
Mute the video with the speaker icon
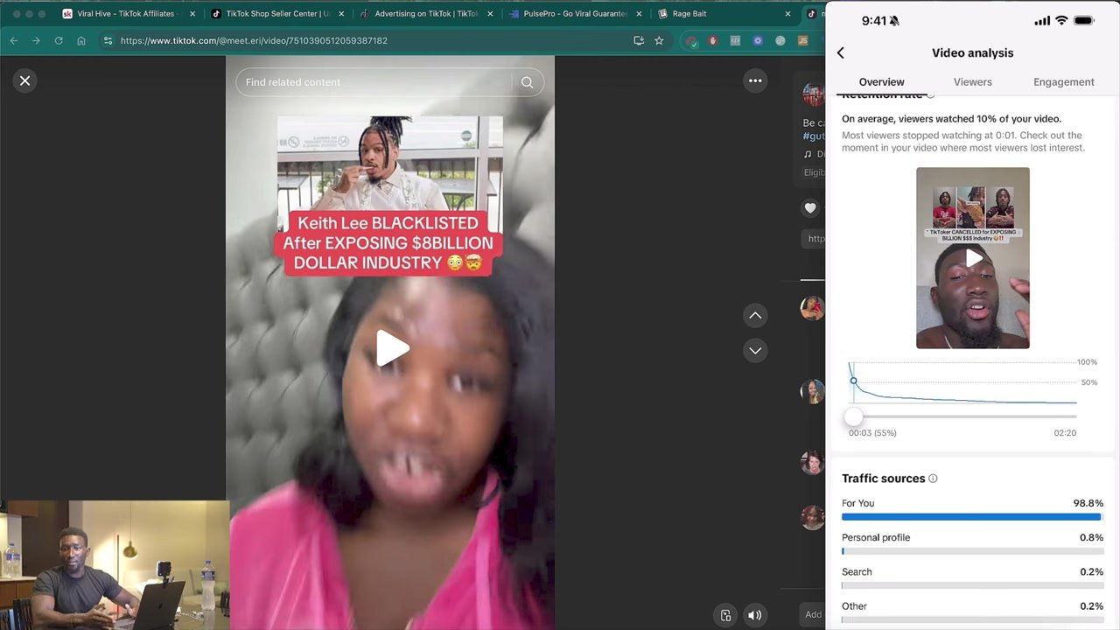point(754,615)
